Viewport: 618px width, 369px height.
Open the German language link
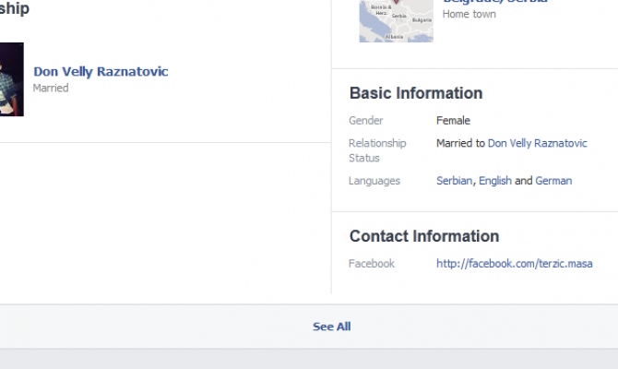tap(553, 181)
